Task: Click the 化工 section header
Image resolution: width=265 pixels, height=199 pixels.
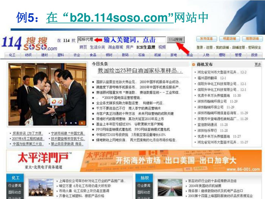Action: [x=15, y=178]
